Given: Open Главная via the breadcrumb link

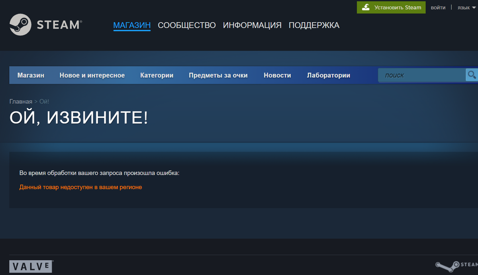Looking at the screenshot, I should tap(20, 101).
